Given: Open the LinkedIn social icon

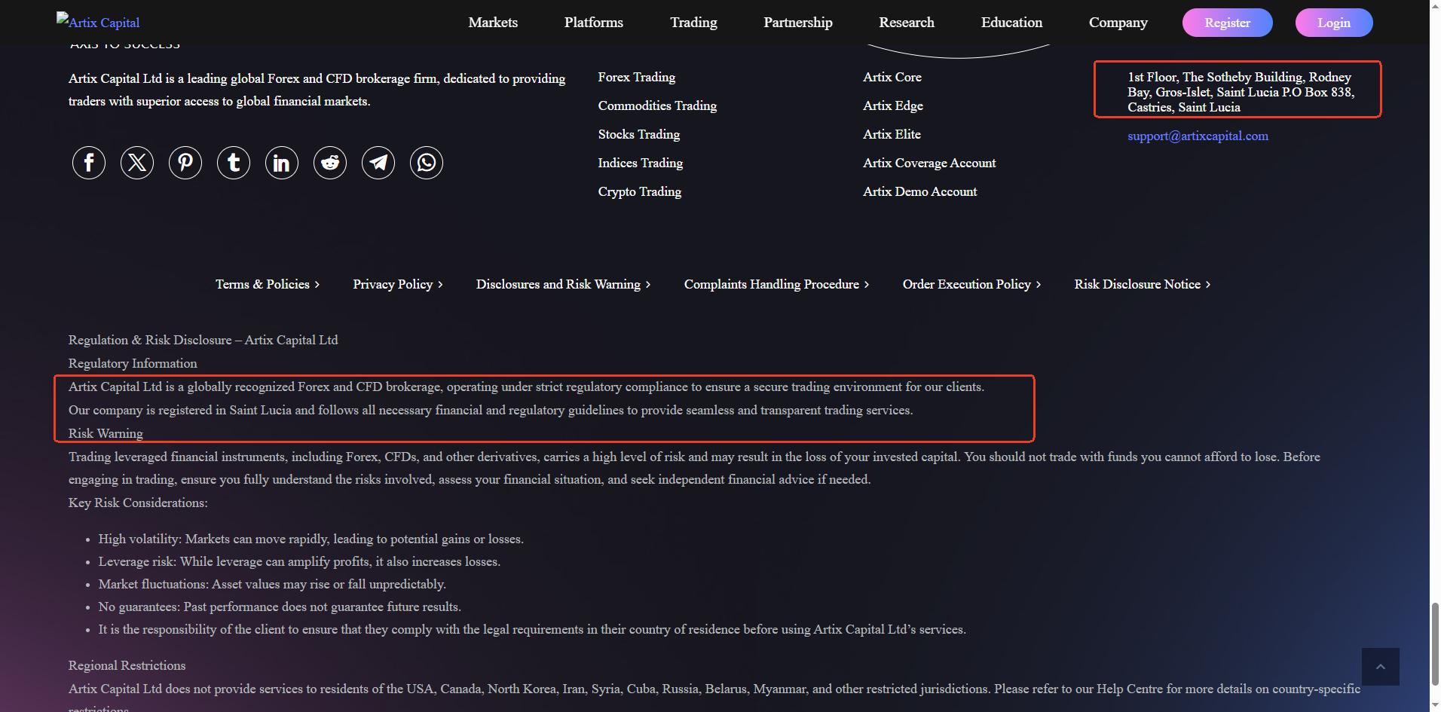Looking at the screenshot, I should (282, 163).
